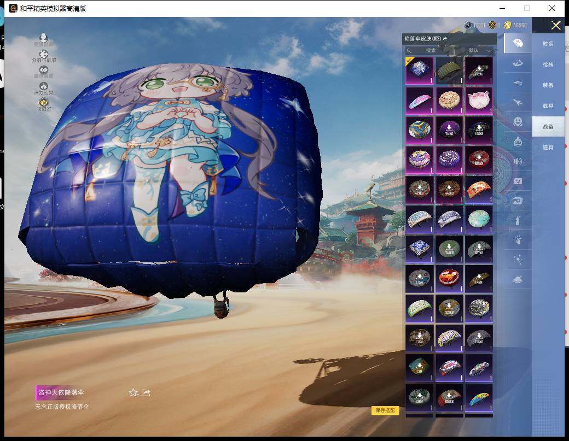Maximize the 和平精英模拟器 window
The image size is (569, 441).
[527, 8]
